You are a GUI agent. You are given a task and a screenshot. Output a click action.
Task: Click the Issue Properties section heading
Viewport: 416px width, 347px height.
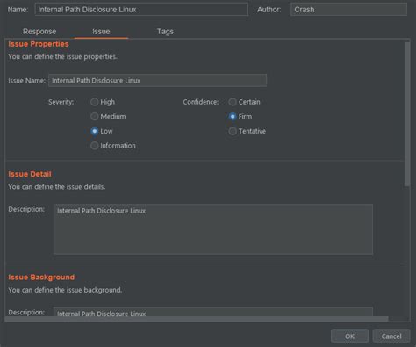39,44
